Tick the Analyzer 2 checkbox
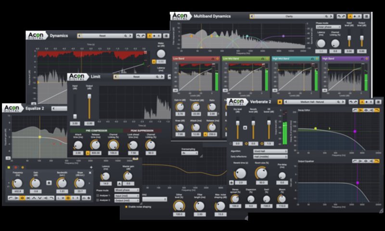 click(99, 201)
